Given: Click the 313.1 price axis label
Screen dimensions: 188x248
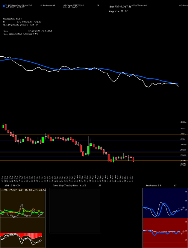Looking at the screenshot, I should point(183,139).
